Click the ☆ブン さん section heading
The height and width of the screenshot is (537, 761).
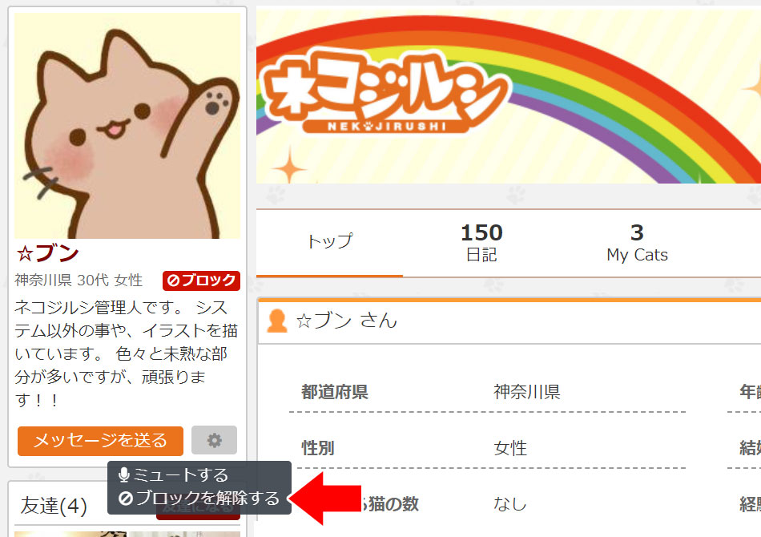(347, 321)
